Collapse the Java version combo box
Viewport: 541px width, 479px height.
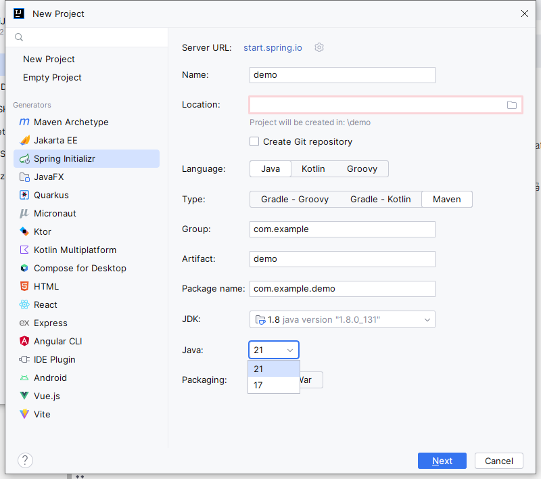[274, 350]
